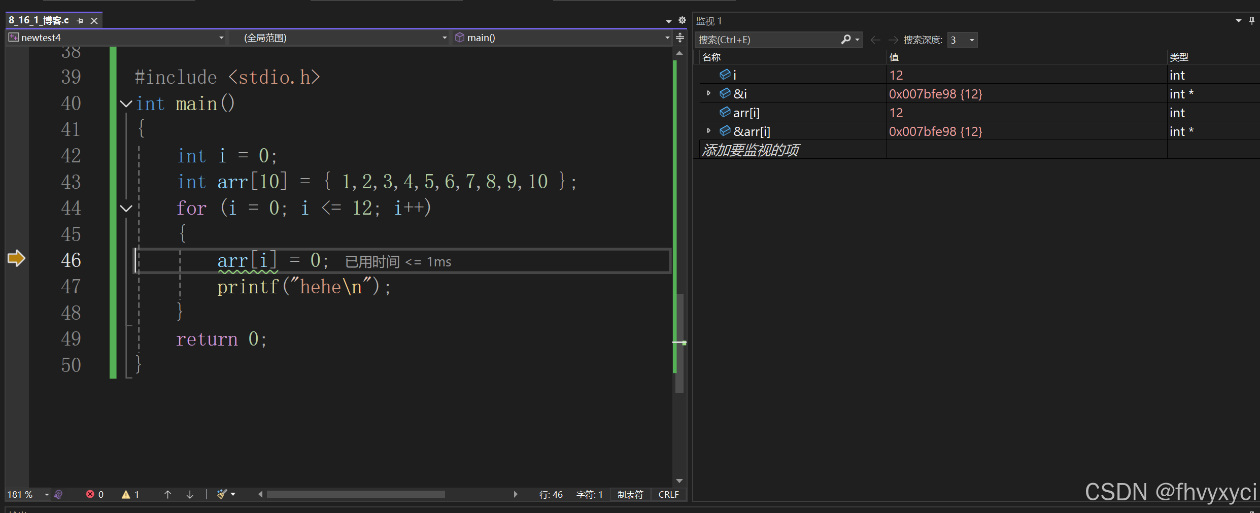Click value 12 of variable i

coord(896,75)
